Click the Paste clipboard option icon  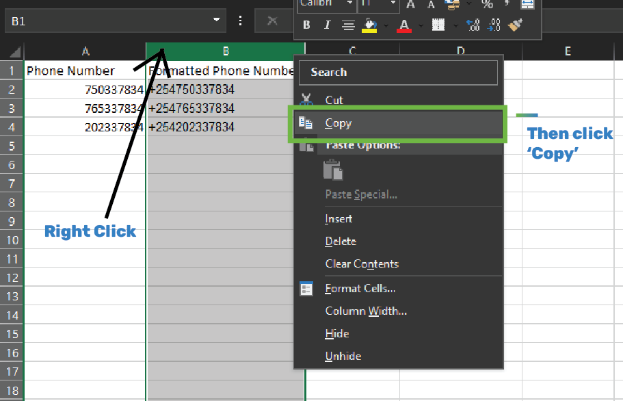point(333,170)
